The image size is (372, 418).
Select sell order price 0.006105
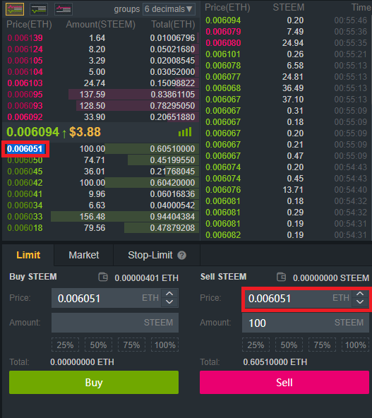tap(25, 61)
